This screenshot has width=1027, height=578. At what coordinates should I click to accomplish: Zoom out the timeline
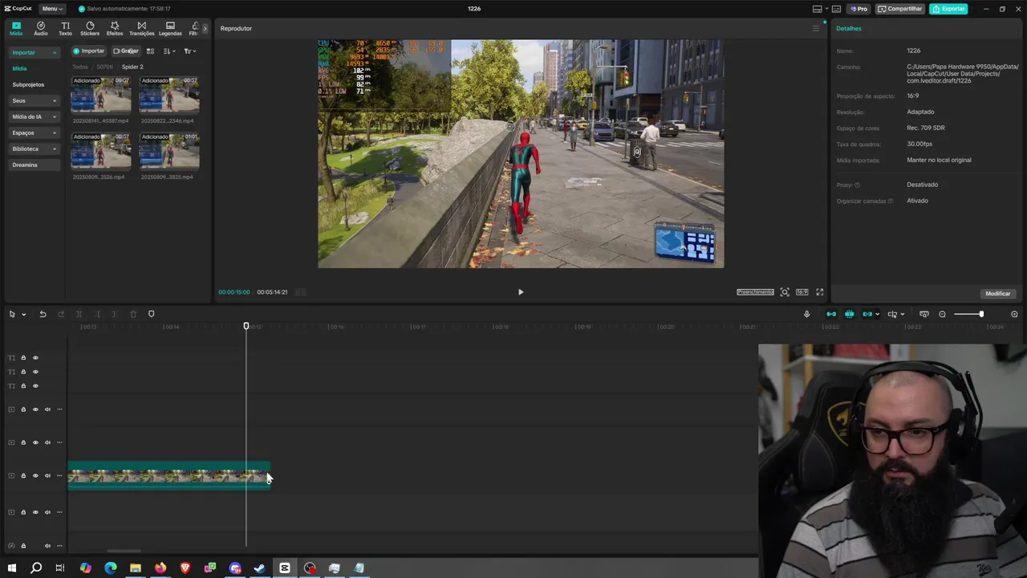tap(942, 314)
